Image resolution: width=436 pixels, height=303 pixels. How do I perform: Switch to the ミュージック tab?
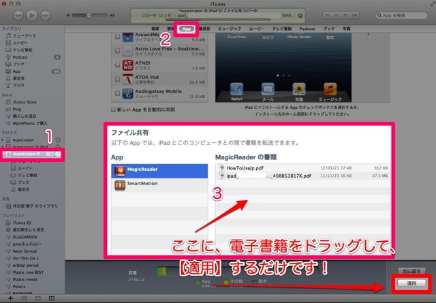coord(230,29)
